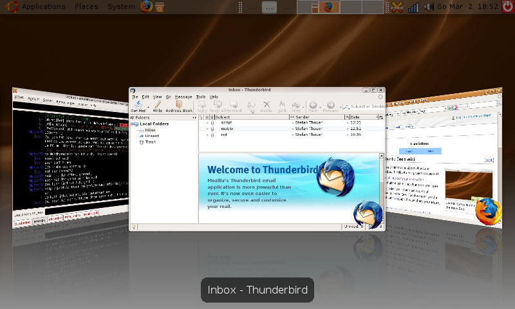Sort messages by Date column header
The width and height of the screenshot is (515, 309).
click(360, 117)
